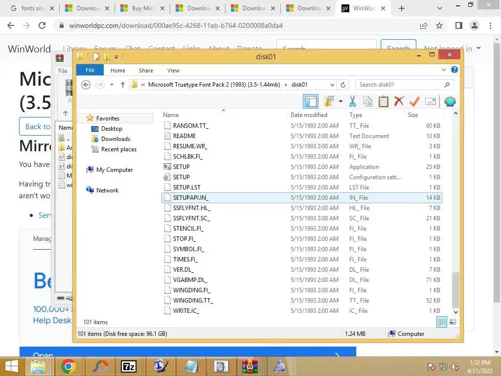Click the file list vertical scrollbar thumb
The image size is (501, 376).
tap(455, 289)
